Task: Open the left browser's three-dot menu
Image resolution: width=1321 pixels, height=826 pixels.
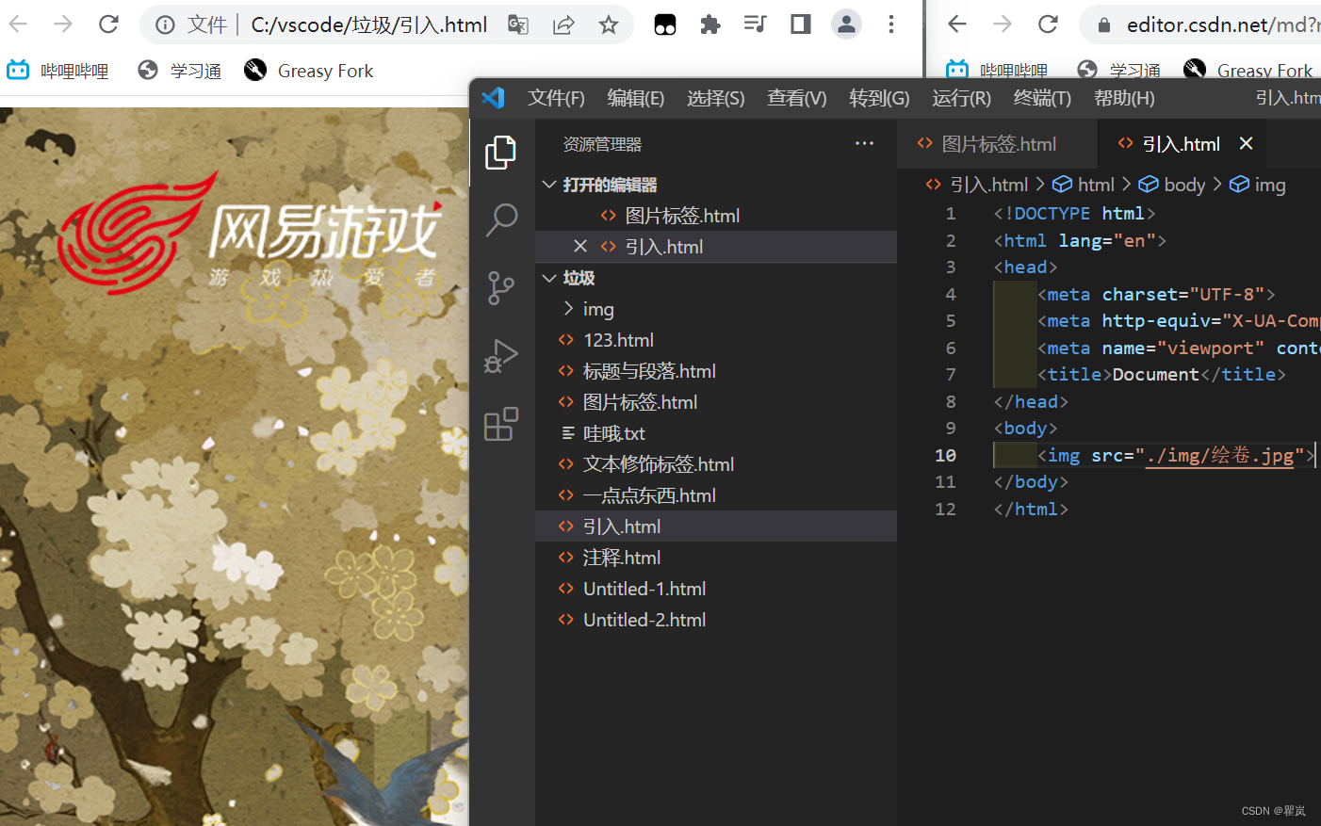Action: coord(891,24)
